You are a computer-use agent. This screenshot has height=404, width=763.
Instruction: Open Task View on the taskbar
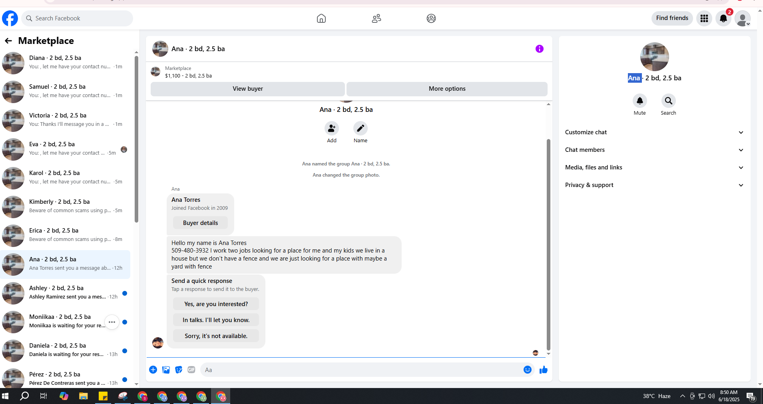(44, 396)
